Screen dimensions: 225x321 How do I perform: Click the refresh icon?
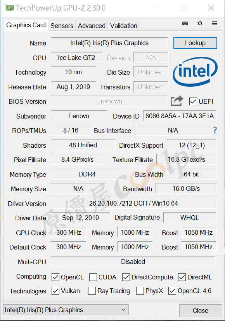click(x=200, y=23)
